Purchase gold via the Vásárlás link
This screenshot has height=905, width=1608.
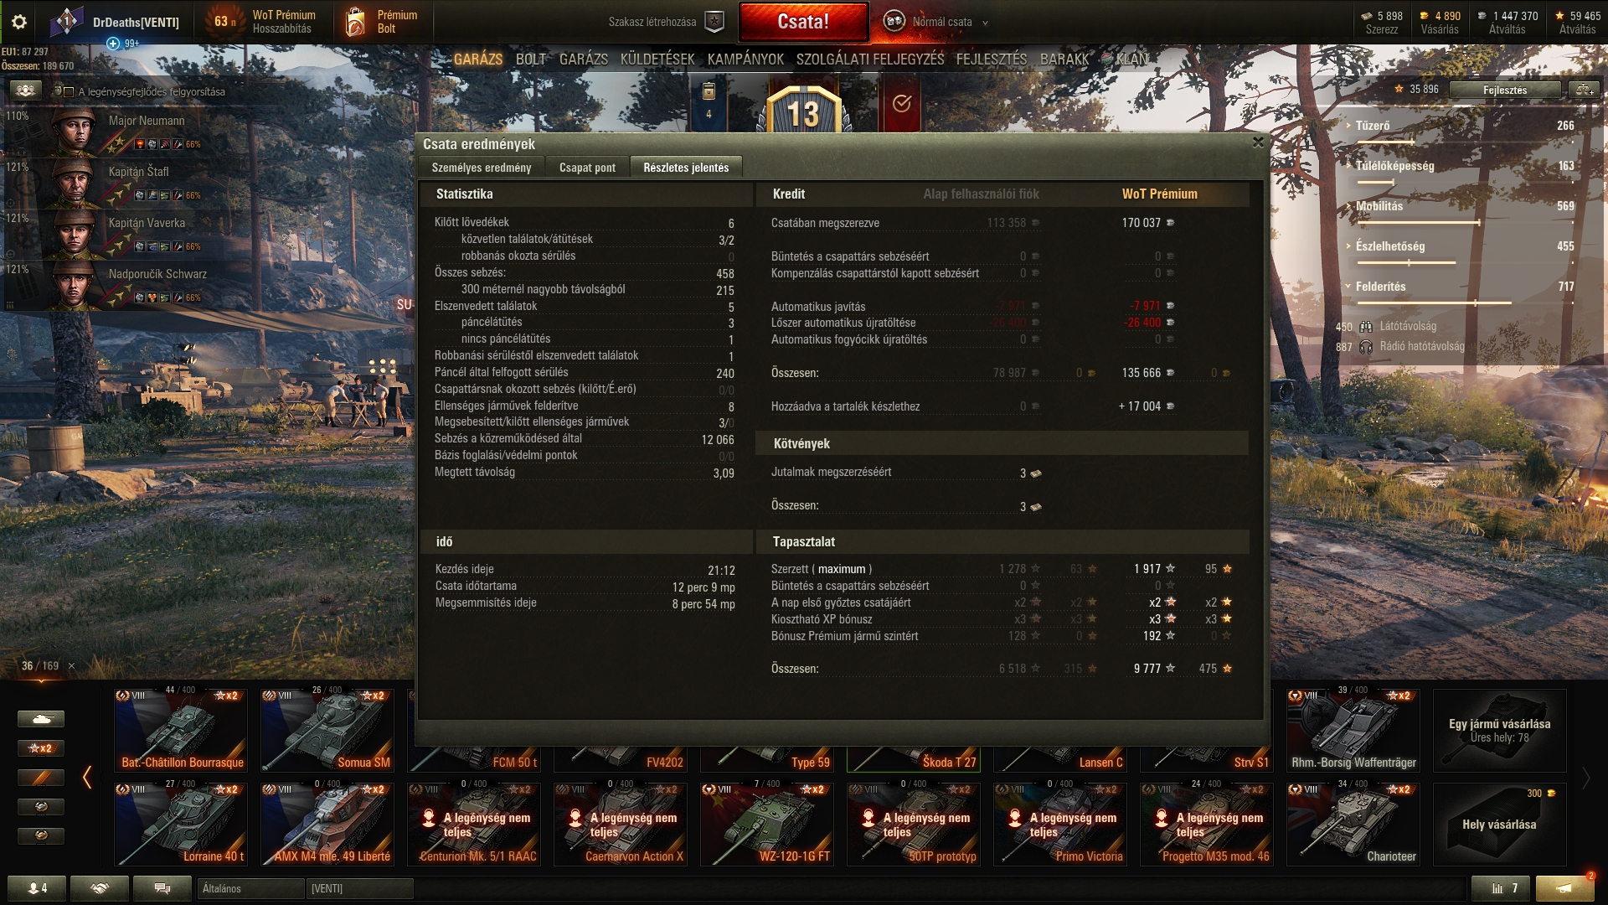click(x=1440, y=29)
